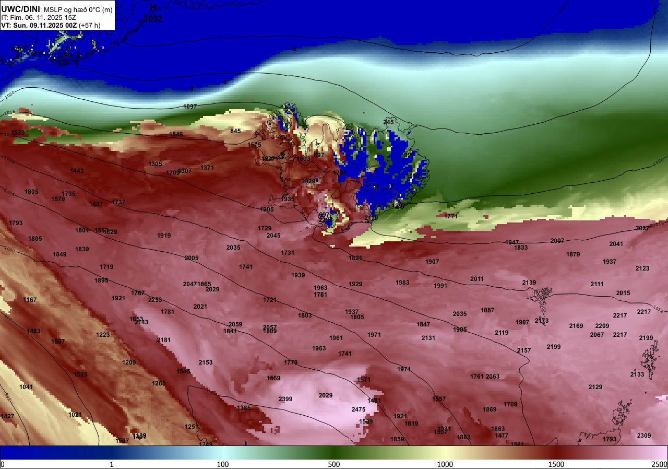Viewport: 668px width, 469px height.
Task: Click the number 1167
Action: coord(30,300)
